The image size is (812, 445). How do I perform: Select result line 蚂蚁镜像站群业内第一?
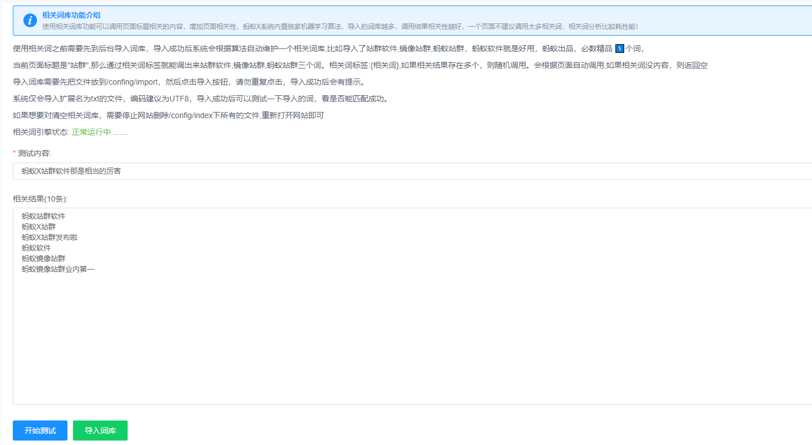(58, 269)
